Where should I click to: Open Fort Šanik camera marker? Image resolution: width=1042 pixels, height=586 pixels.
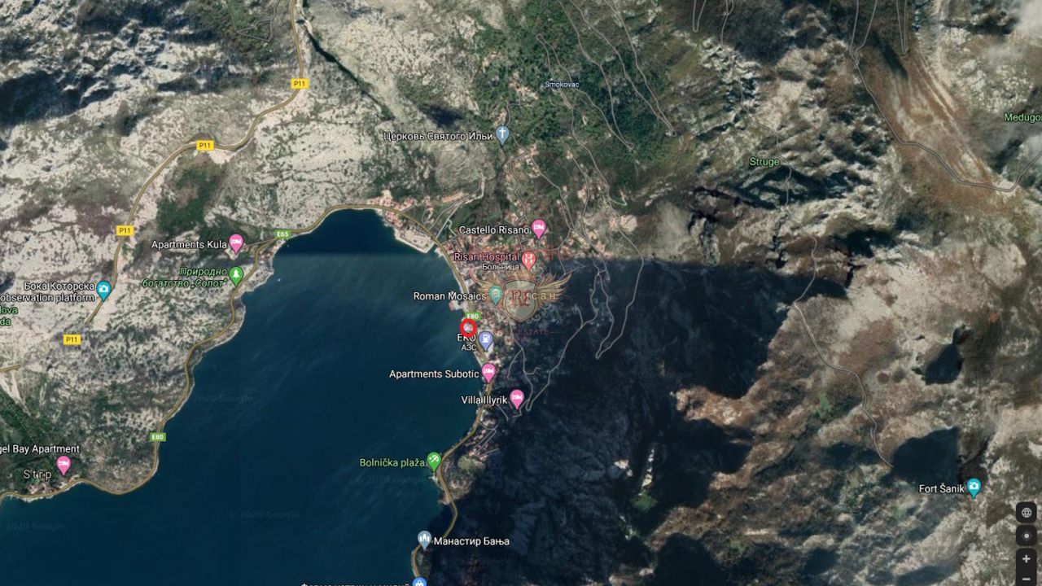(x=973, y=488)
